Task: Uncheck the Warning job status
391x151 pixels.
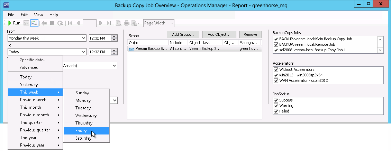Action: (x=276, y=106)
